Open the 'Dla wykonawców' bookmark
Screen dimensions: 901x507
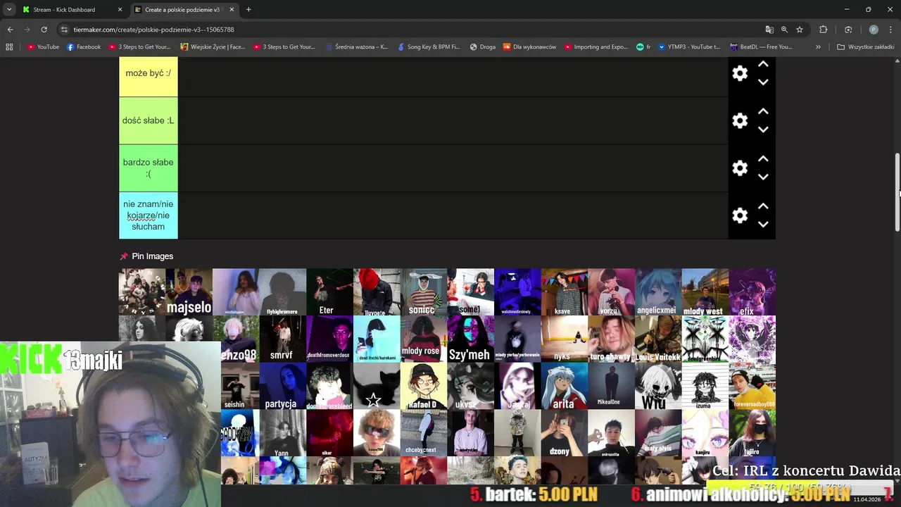point(529,47)
